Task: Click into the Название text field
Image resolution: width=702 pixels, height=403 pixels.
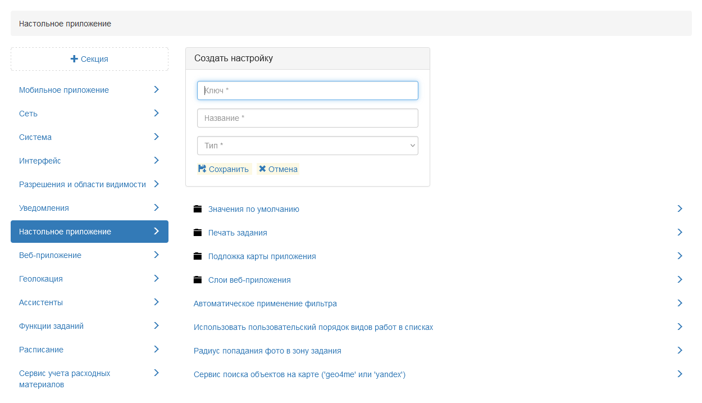Action: point(308,118)
